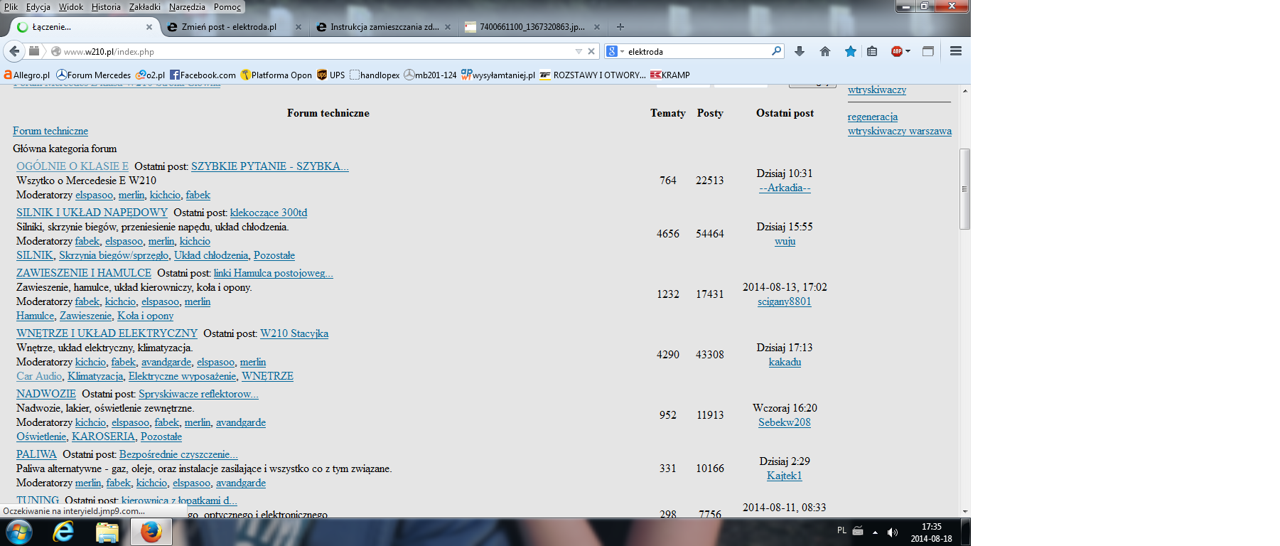Open Firefox hamburger menu
1280x546 pixels.
point(956,51)
